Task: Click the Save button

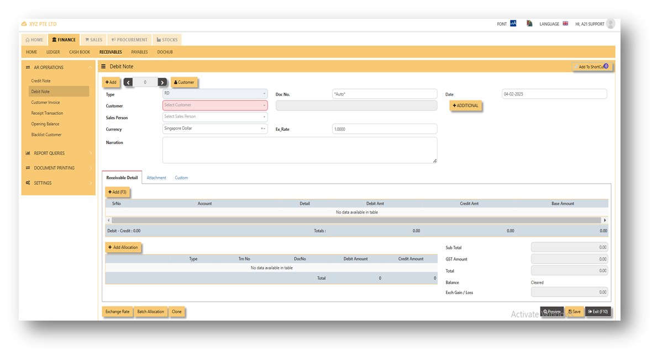Action: tap(575, 312)
